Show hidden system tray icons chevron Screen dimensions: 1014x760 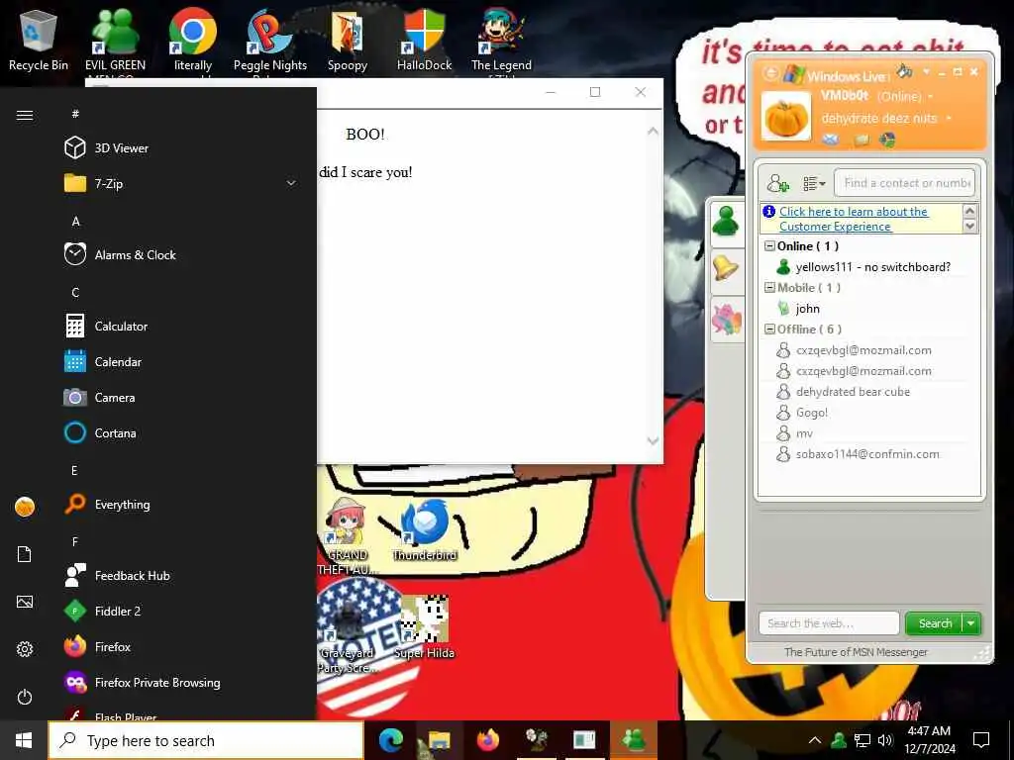(x=815, y=740)
